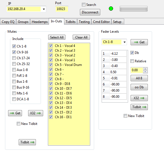The image size is (164, 152).
Task: Enable the Ch 17-24 include checkbox
Action: click(x=14, y=58)
